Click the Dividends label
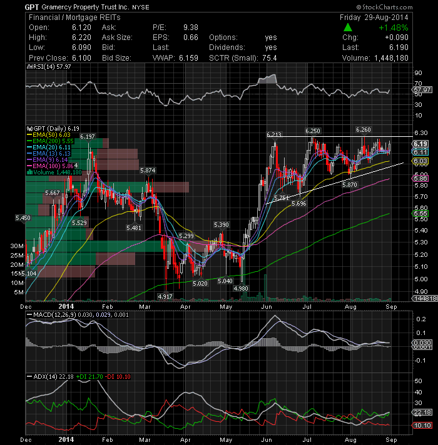 coord(227,47)
